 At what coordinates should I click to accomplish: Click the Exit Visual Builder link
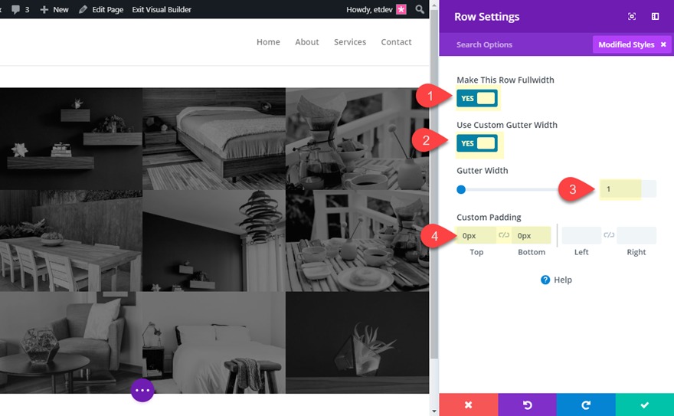click(x=162, y=9)
